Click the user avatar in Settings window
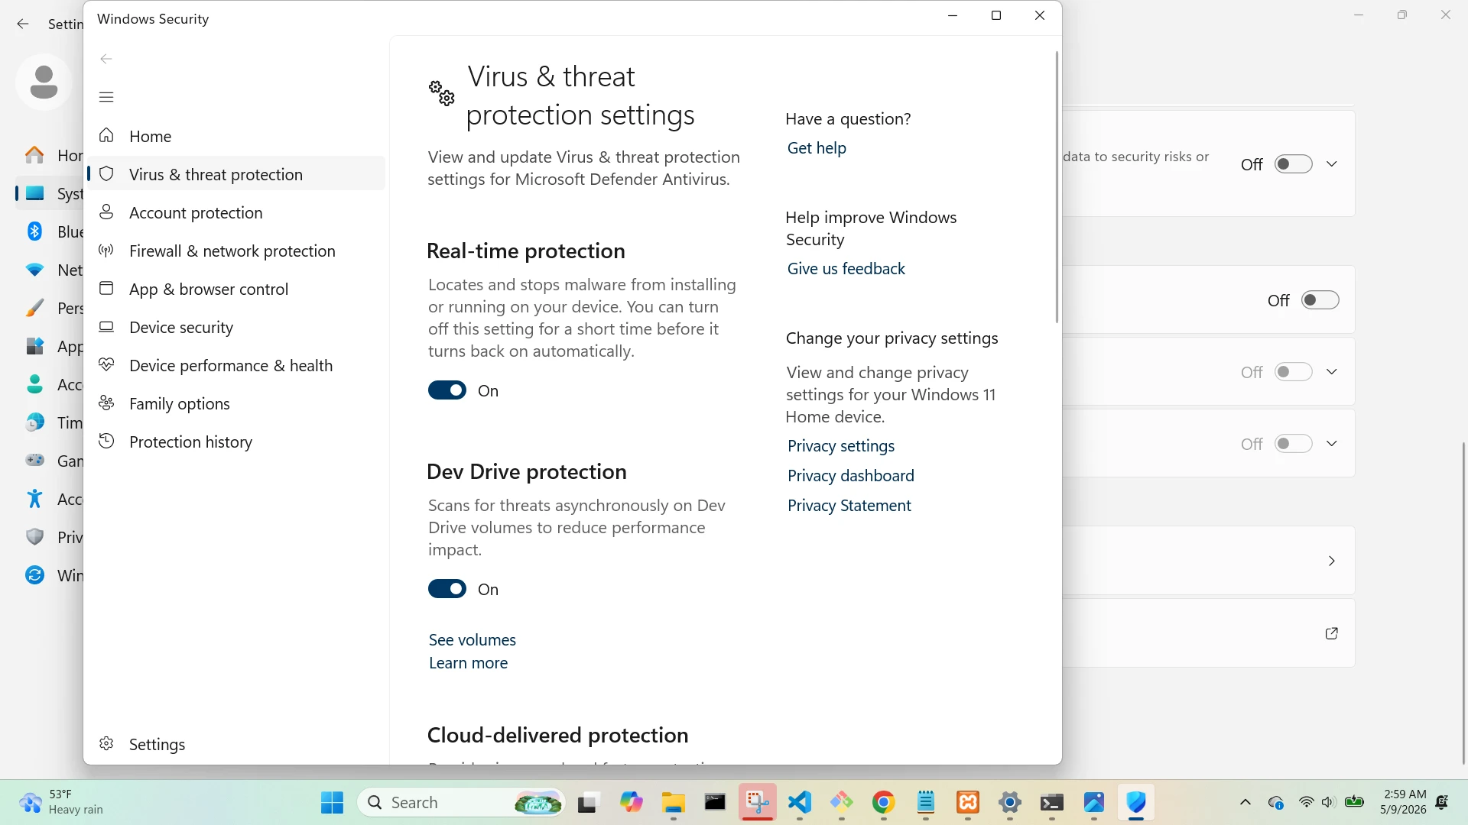Screen dimensions: 1468x825 point(44,82)
